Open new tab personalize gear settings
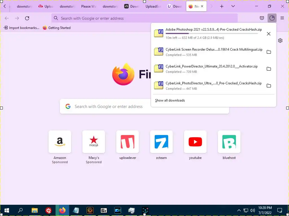Screen dimensions: 289x216 (280, 40)
